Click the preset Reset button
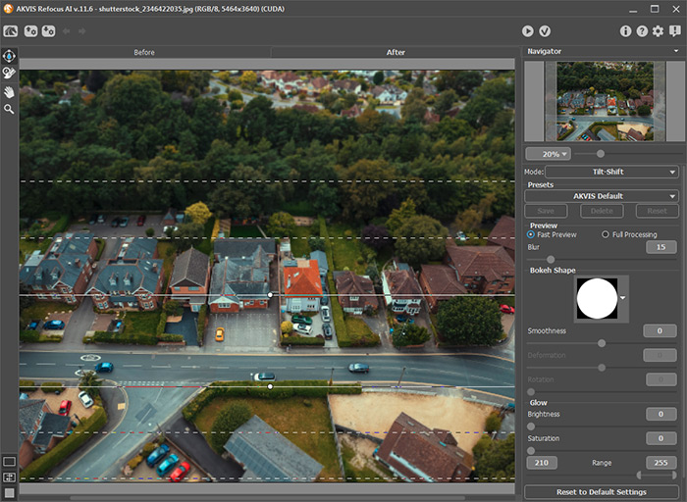Viewport: 687px width, 502px height. click(658, 211)
